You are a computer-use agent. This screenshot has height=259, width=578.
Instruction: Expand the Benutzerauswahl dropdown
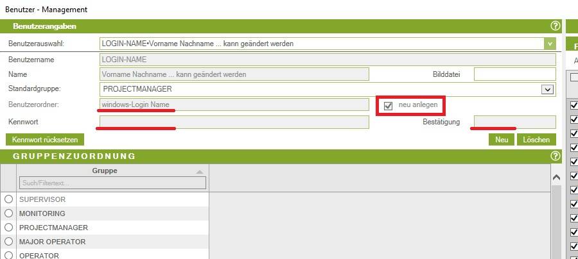coord(550,44)
